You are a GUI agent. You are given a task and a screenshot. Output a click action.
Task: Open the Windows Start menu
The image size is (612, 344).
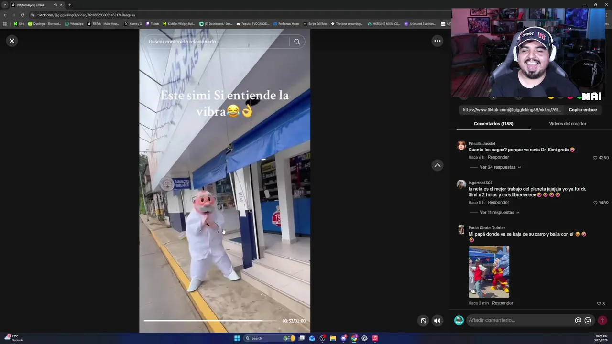[x=237, y=338]
